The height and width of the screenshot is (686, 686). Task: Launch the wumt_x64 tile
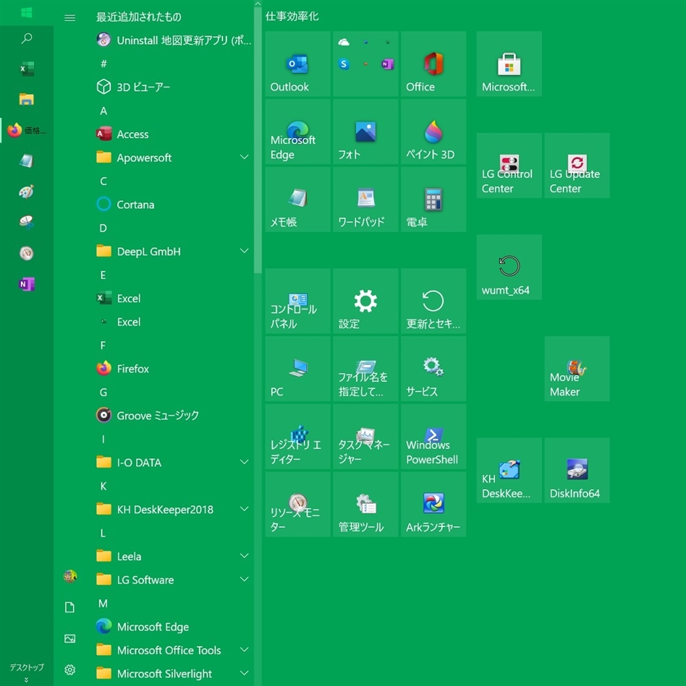[509, 267]
